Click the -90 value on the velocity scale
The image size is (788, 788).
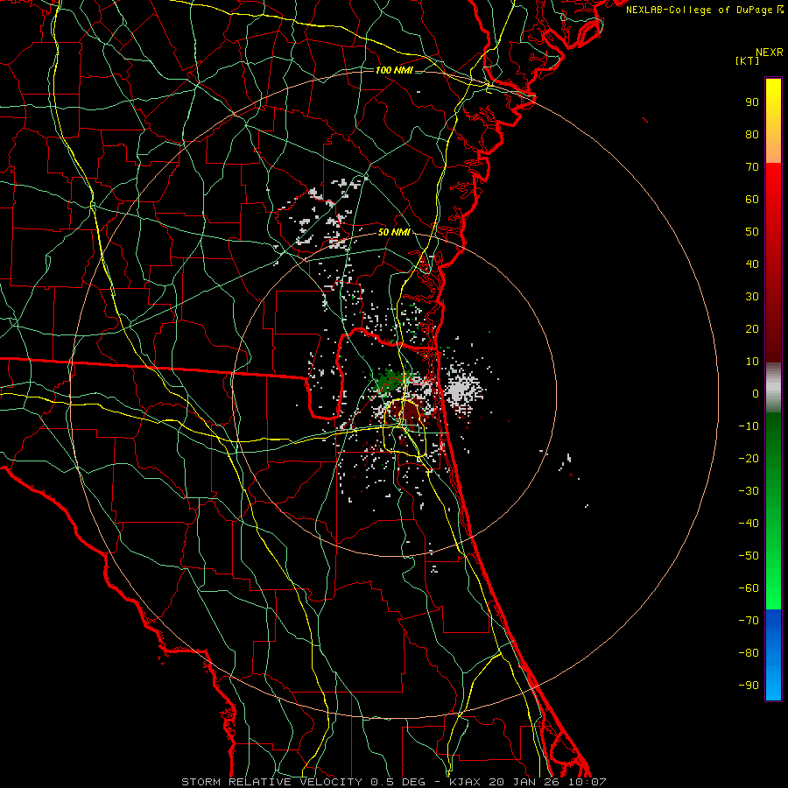point(749,686)
